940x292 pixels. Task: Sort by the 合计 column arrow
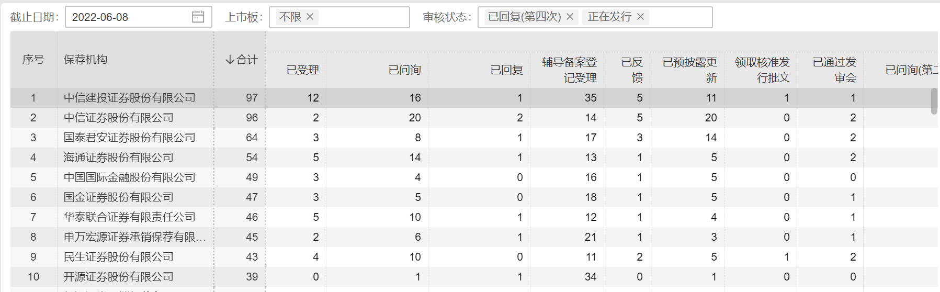point(230,60)
